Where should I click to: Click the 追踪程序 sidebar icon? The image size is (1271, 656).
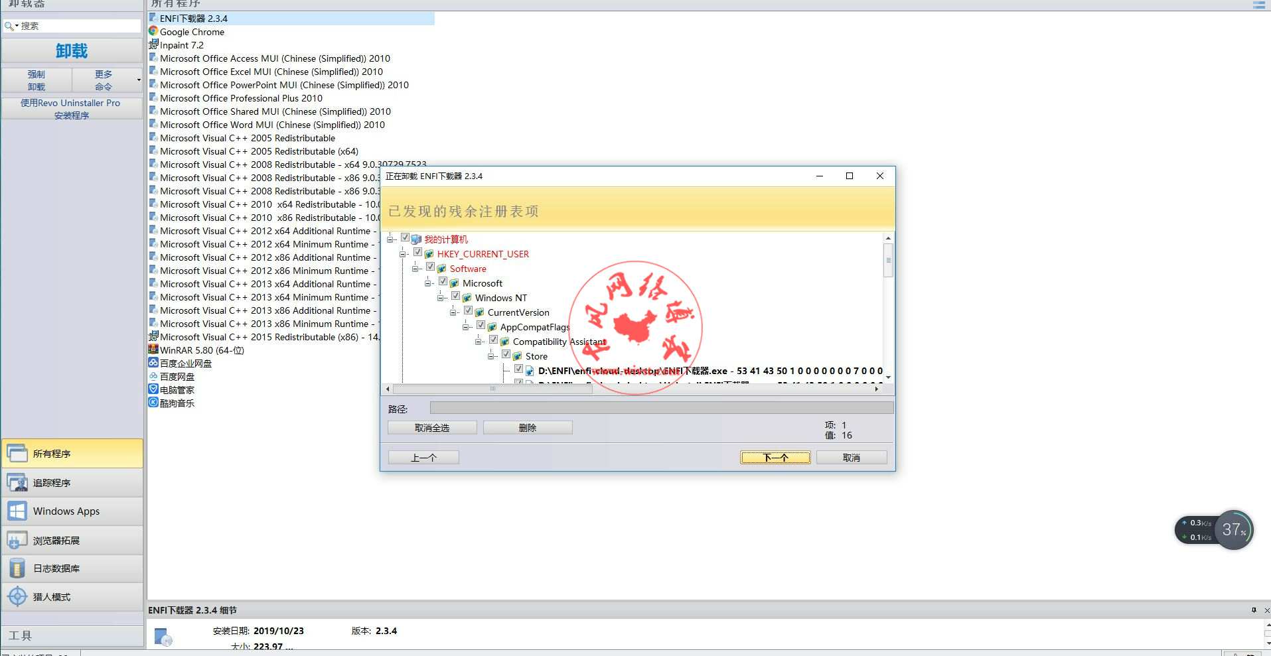(17, 483)
